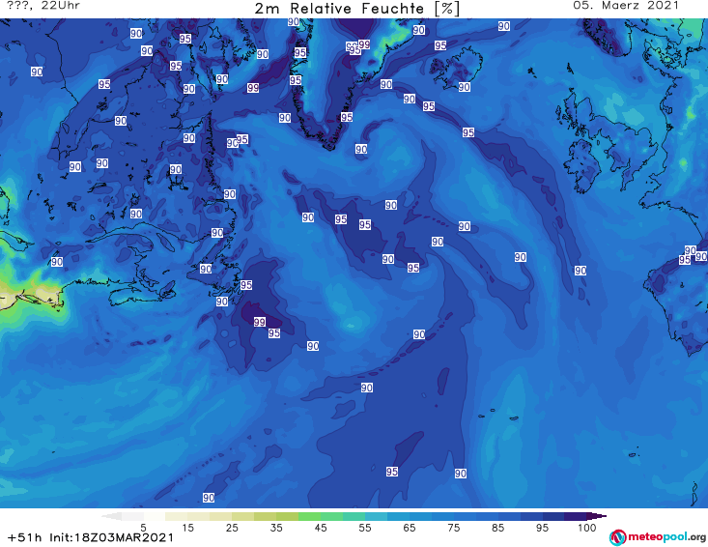Image resolution: width=708 pixels, height=547 pixels.
Task: Click the colorbar label "100"
Action: (587, 528)
